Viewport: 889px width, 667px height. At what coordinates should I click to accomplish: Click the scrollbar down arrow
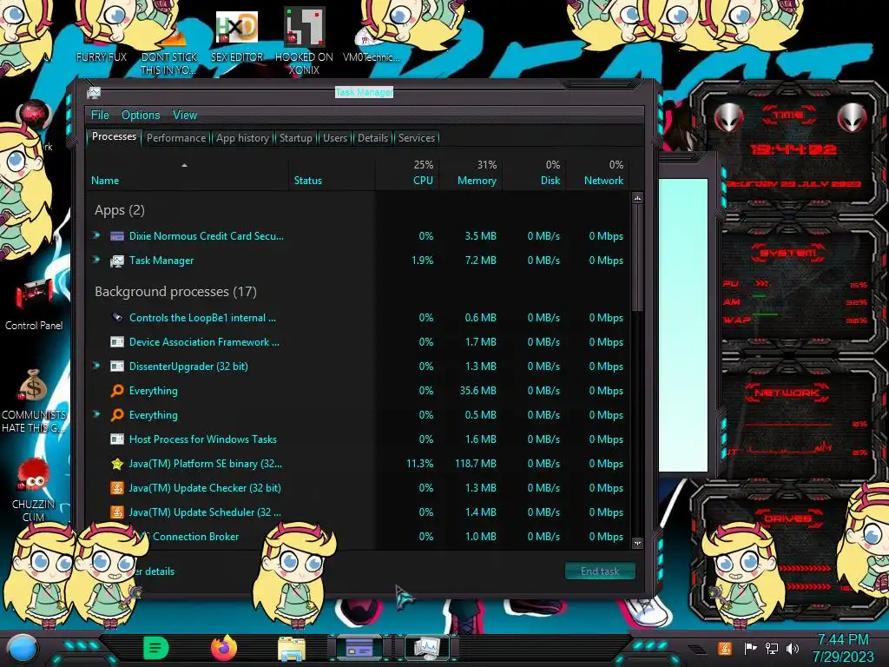(x=637, y=544)
